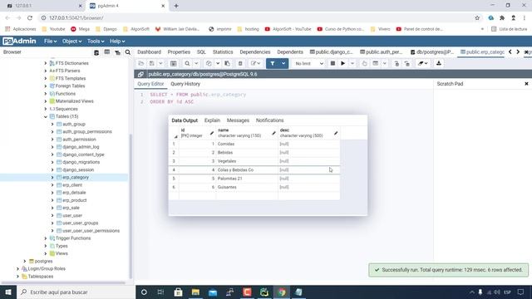Click the Browser panel view data grid icon
Image resolution: width=532 pixels, height=299 pixels.
point(107,52)
